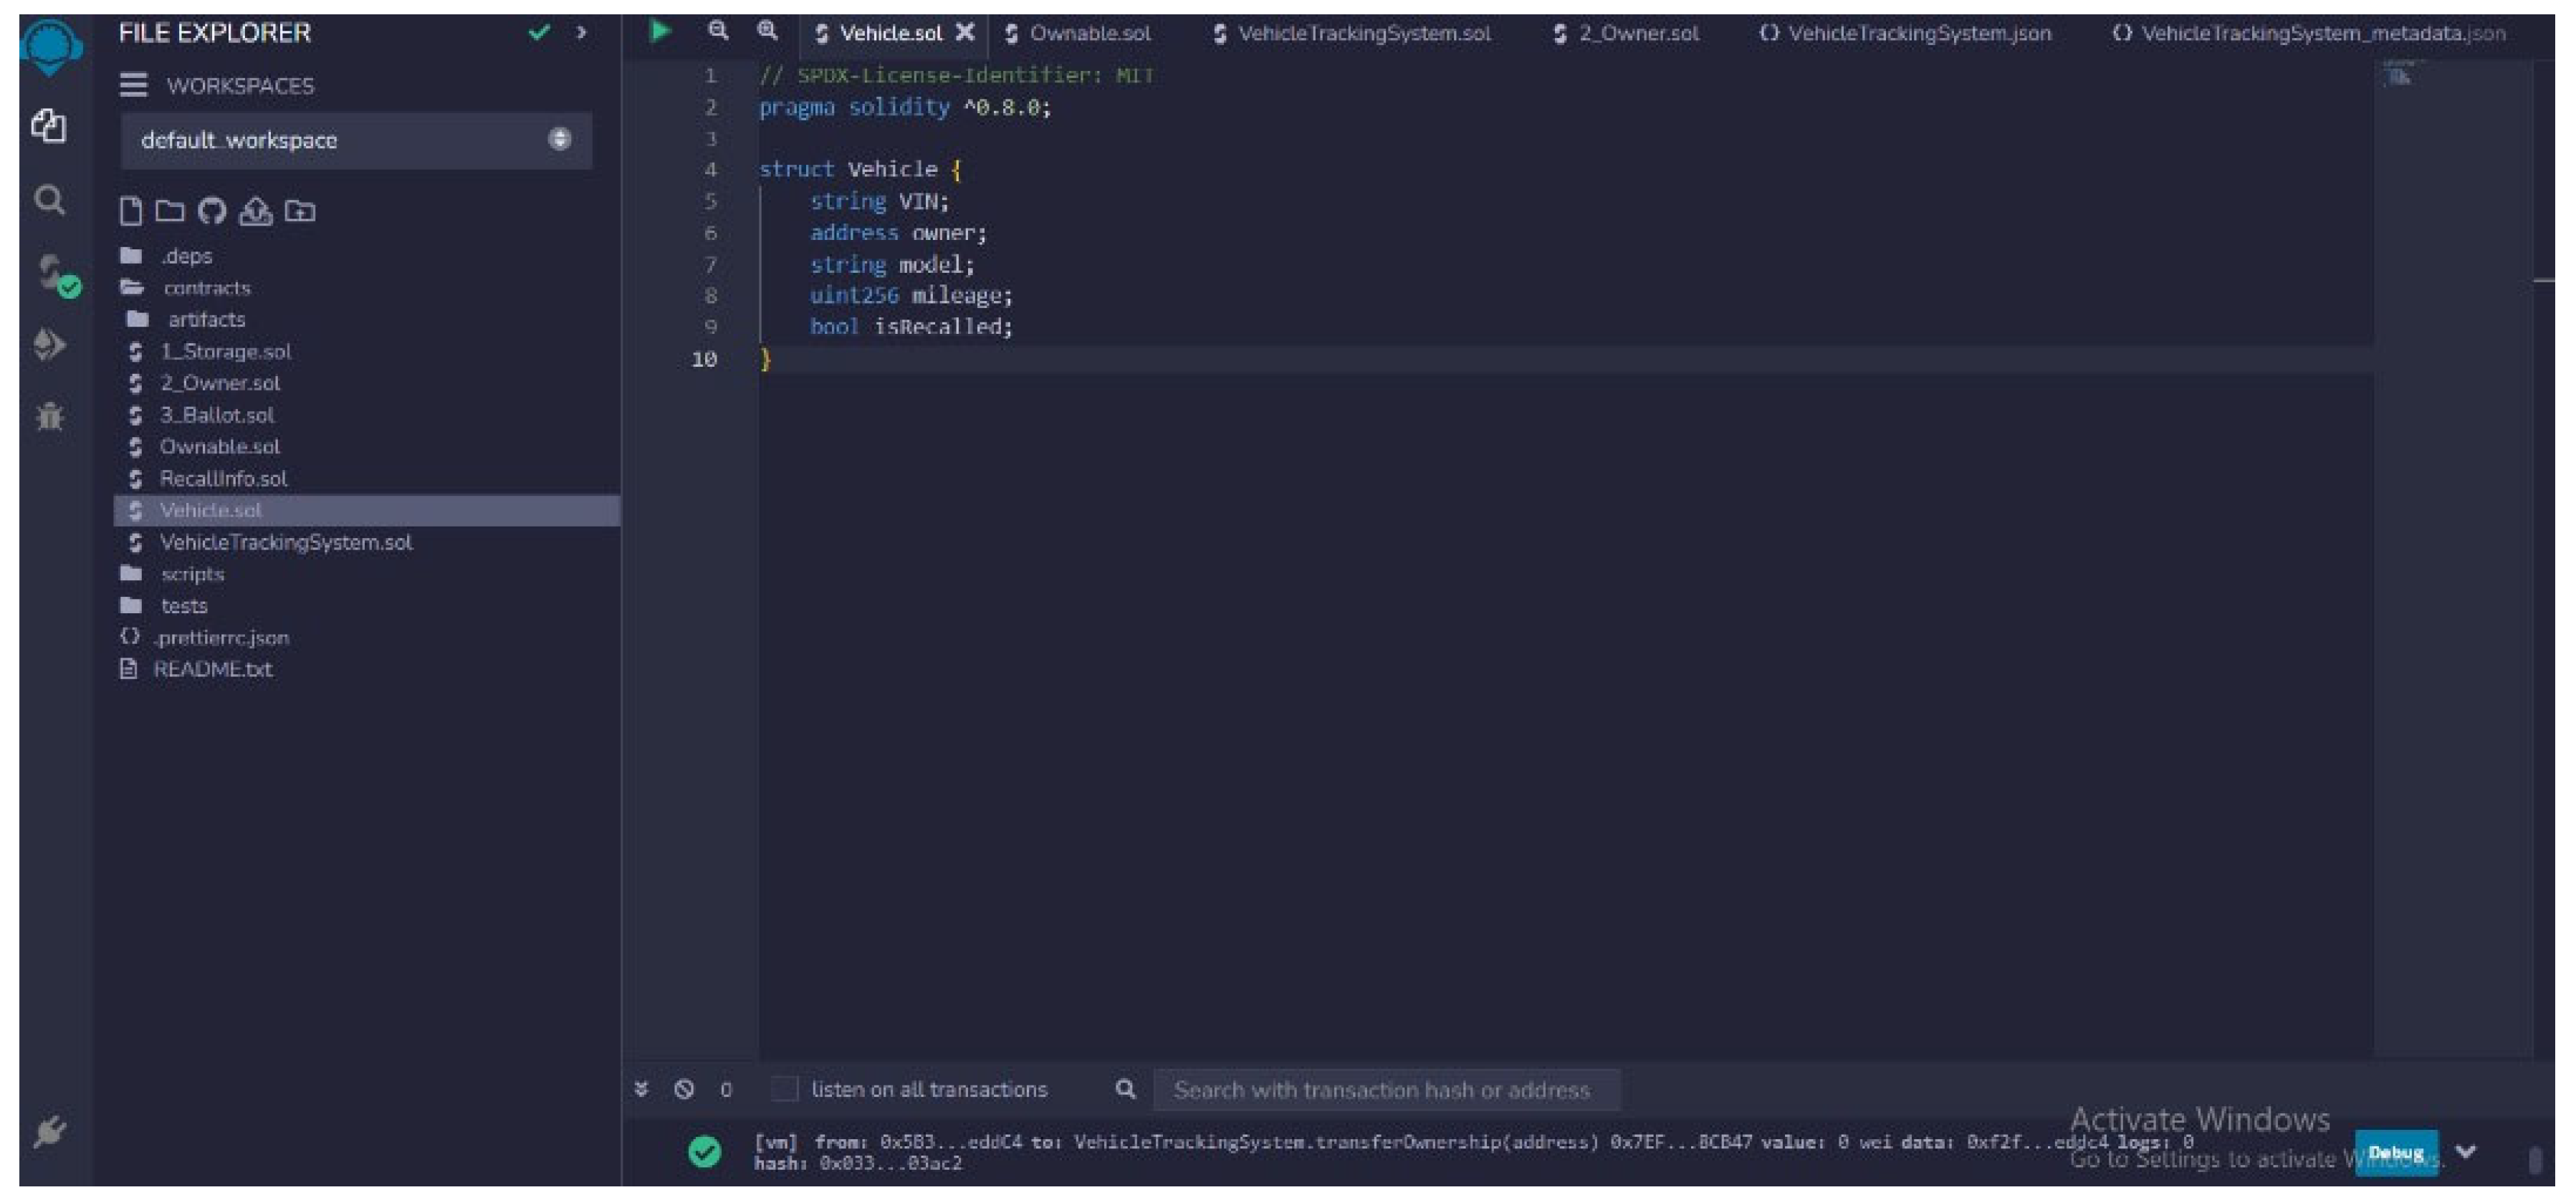
Task: Create new file in explorer
Action: (130, 211)
